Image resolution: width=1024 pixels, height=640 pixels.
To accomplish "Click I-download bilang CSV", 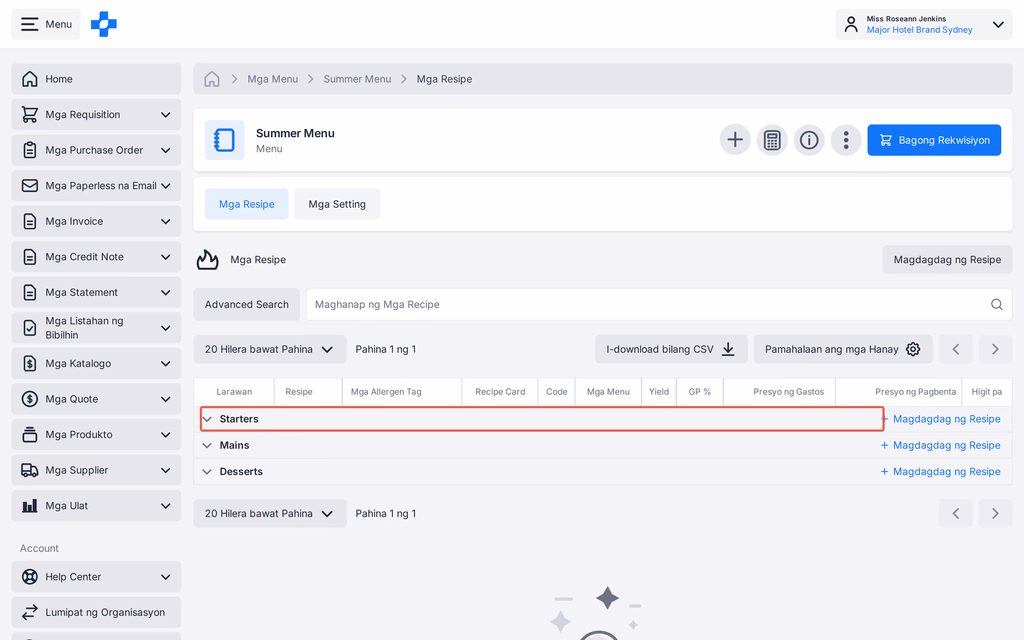I will (x=671, y=349).
